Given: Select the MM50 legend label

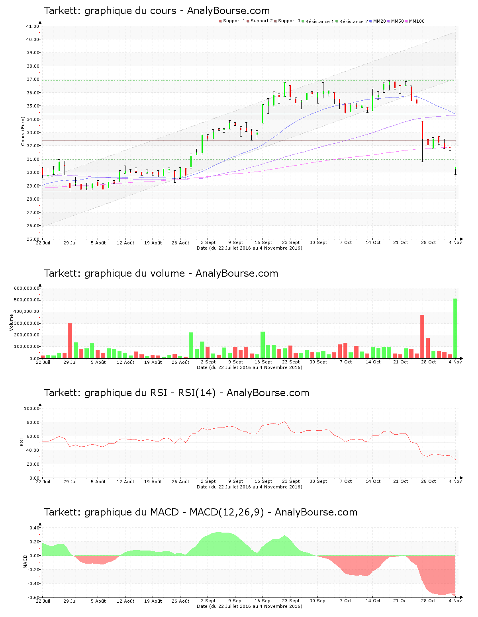Looking at the screenshot, I should pyautogui.click(x=398, y=21).
